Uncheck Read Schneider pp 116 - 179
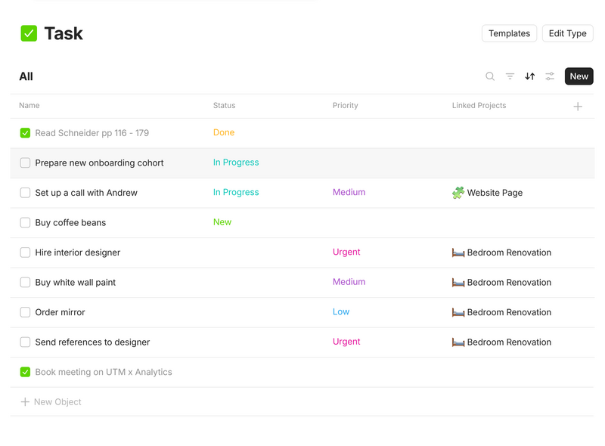This screenshot has height=446, width=605. coord(25,133)
